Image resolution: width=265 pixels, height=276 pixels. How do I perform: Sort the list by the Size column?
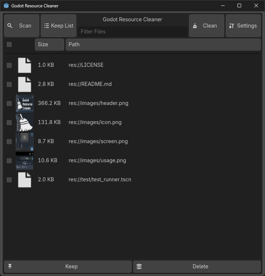[x=50, y=44]
